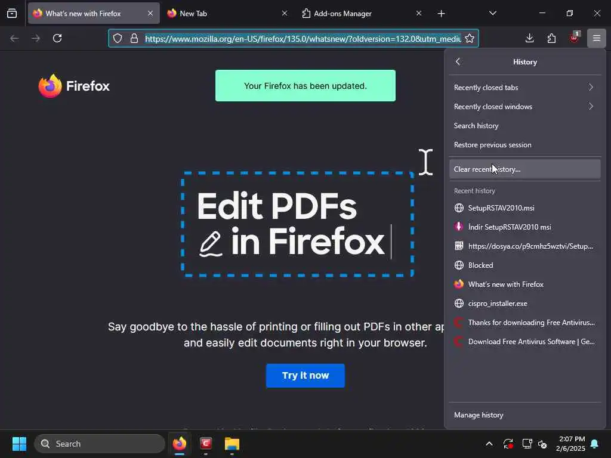Switch to the Add-ons Manager tab
This screenshot has height=458, width=611.
coord(362,13)
